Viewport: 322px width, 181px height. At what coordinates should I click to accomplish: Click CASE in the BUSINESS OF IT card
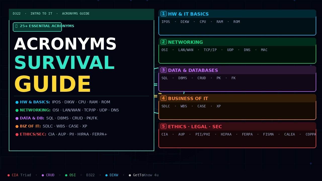[x=202, y=106]
